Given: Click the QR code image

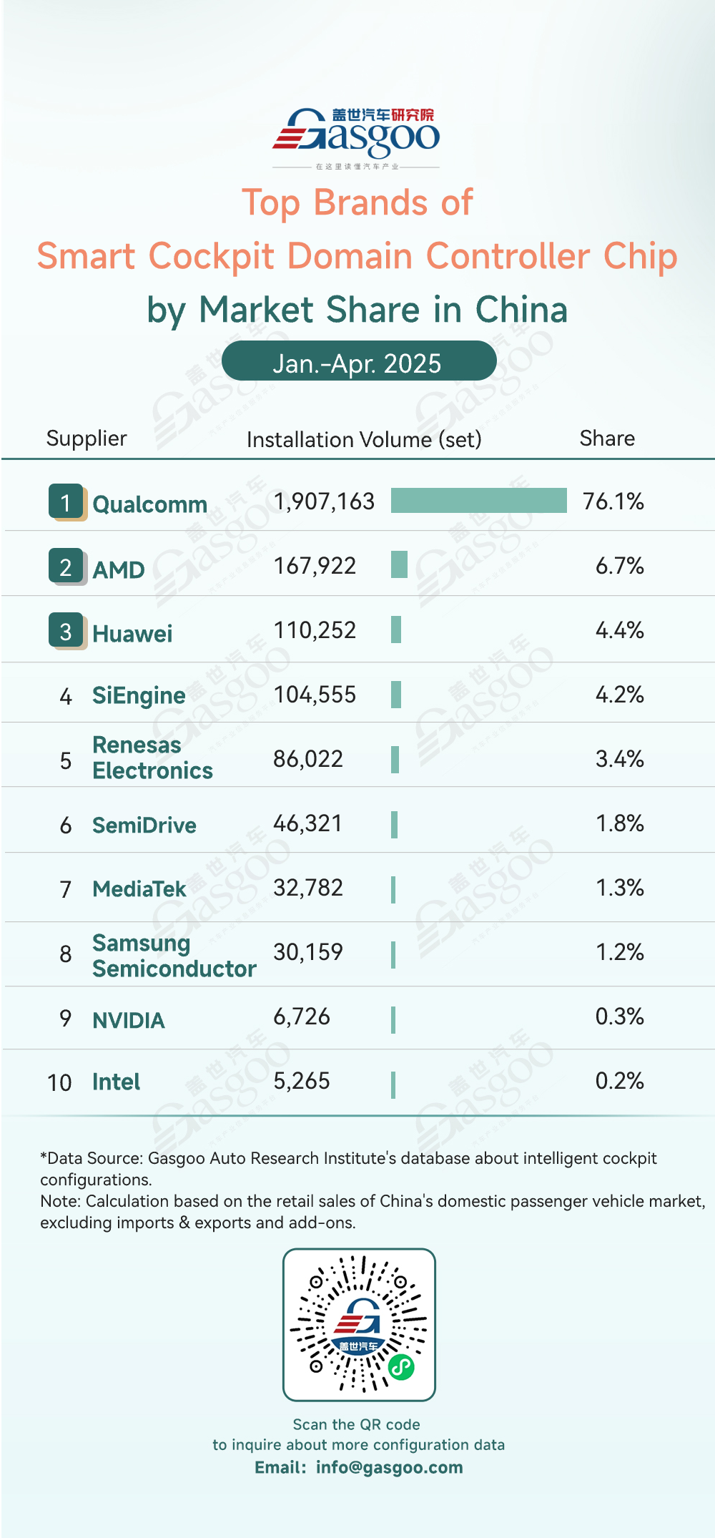Looking at the screenshot, I should coord(359,1325).
